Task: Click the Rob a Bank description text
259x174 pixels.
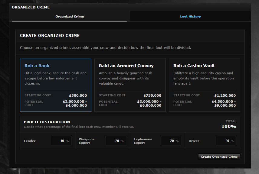Action: click(55, 78)
